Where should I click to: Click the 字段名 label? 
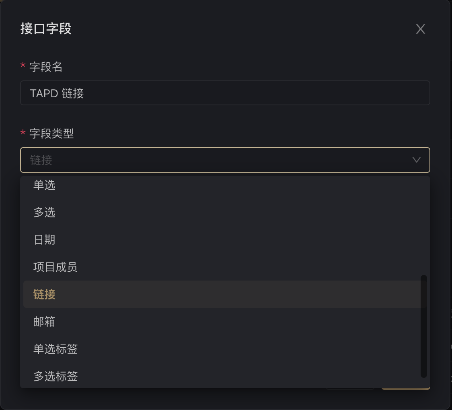click(x=46, y=67)
